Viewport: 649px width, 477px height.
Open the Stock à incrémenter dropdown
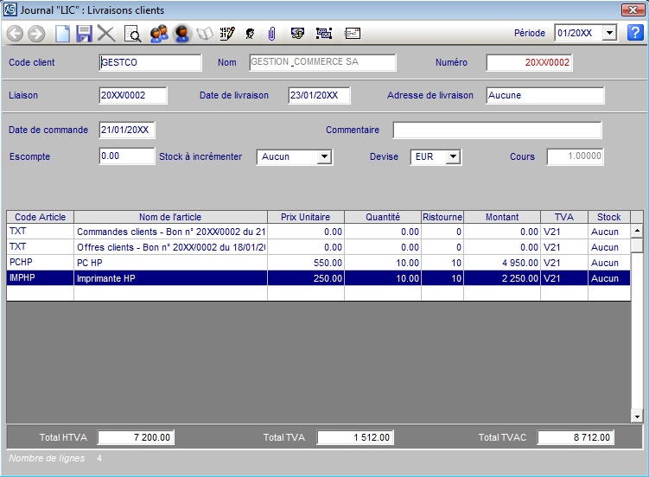[x=324, y=157]
